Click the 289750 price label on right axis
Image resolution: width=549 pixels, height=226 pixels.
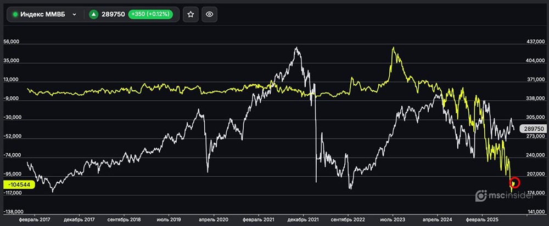pyautogui.click(x=533, y=129)
